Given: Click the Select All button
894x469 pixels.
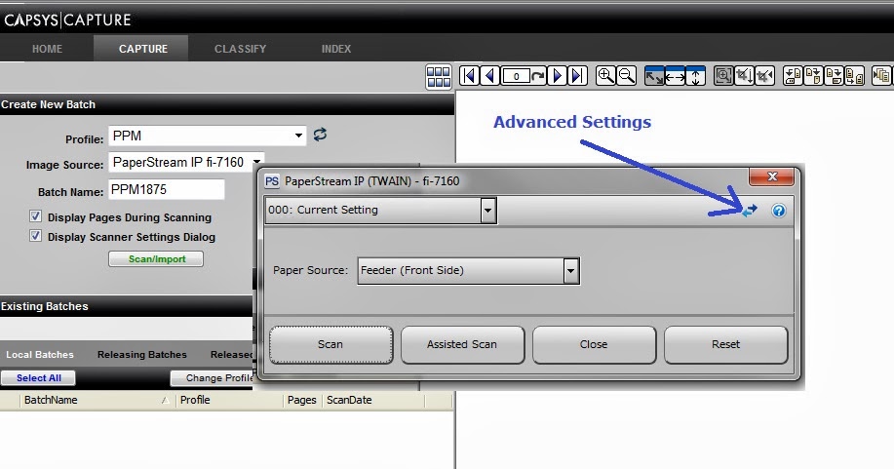Looking at the screenshot, I should click(x=38, y=377).
